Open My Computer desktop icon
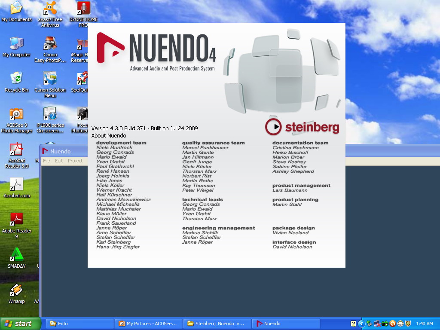440x330 pixels. 16,47
